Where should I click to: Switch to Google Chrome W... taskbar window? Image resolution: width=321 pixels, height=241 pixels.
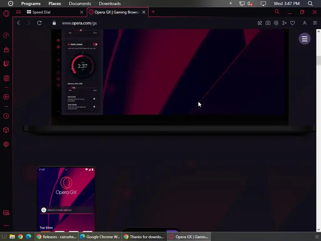(x=100, y=237)
